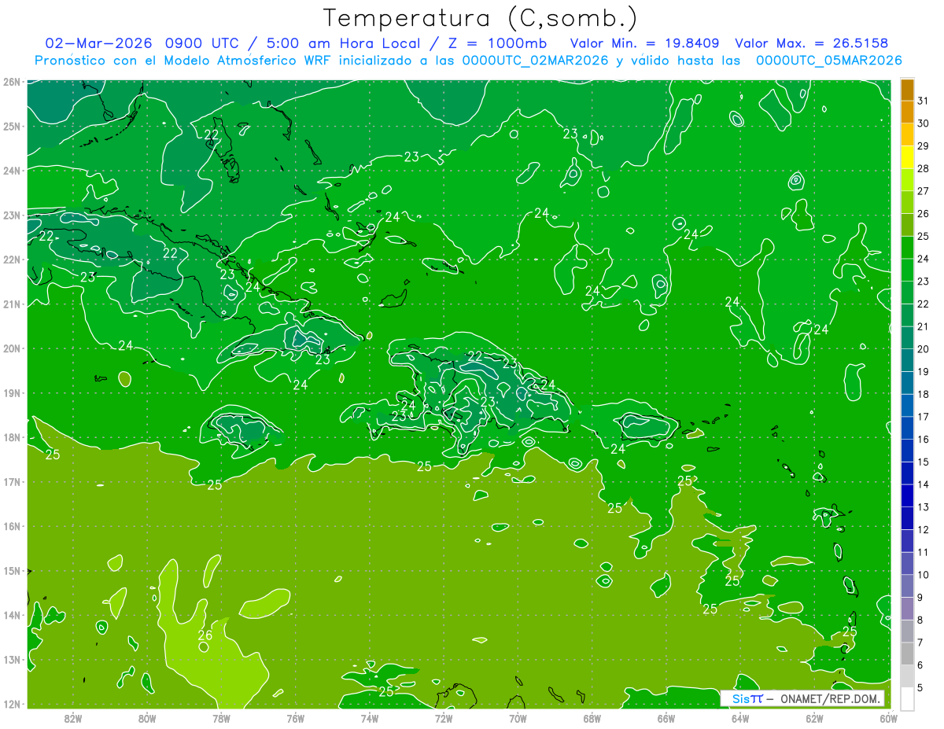Click the "23N" latitude axis label
Viewport: 944px width, 729px height.
coord(11,215)
